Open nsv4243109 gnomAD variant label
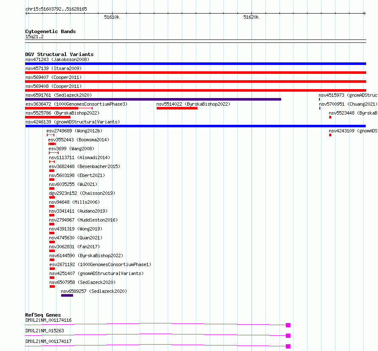 click(353, 131)
